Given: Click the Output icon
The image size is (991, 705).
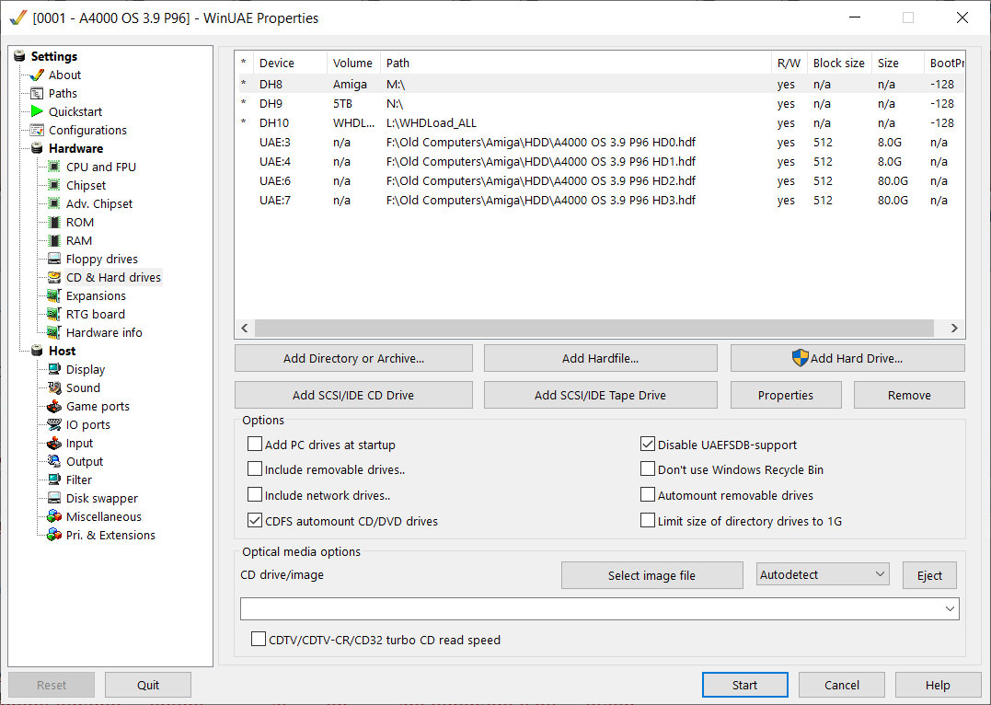Looking at the screenshot, I should click(54, 461).
